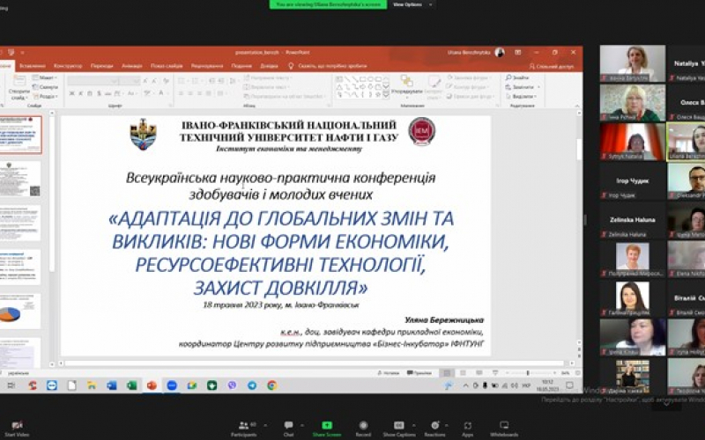Open Zoom Reactions

[434, 428]
